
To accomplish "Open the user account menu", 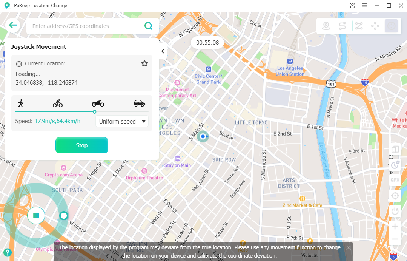I will (352, 6).
